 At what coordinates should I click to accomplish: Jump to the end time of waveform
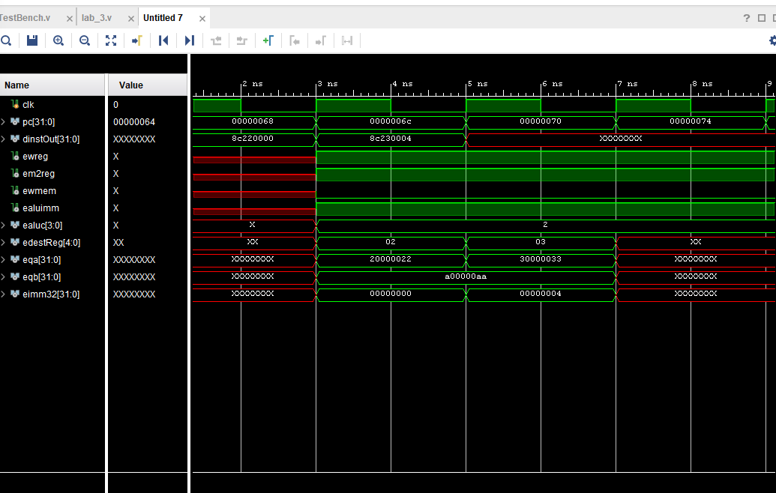190,40
